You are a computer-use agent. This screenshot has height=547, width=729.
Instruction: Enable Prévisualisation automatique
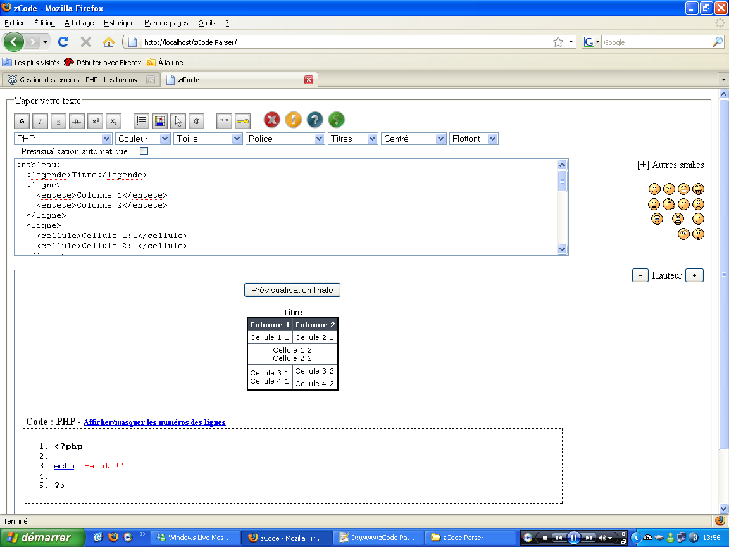143,151
